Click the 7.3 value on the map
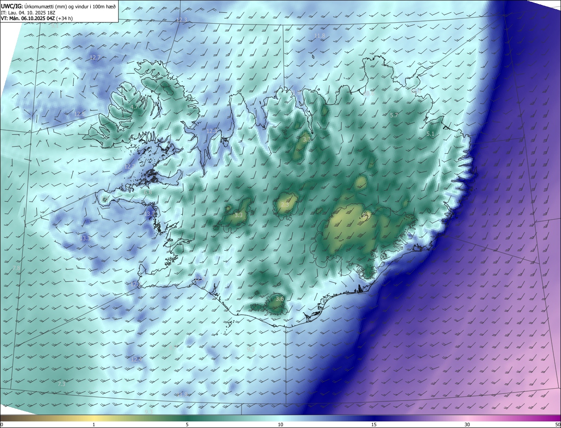Screen dimensions: 561x428 point(61,384)
